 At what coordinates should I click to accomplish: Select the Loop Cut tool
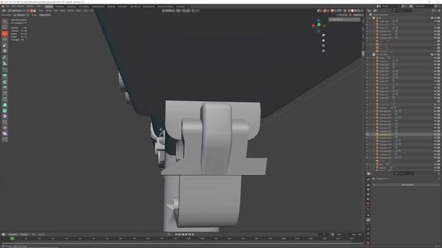pyautogui.click(x=5, y=94)
